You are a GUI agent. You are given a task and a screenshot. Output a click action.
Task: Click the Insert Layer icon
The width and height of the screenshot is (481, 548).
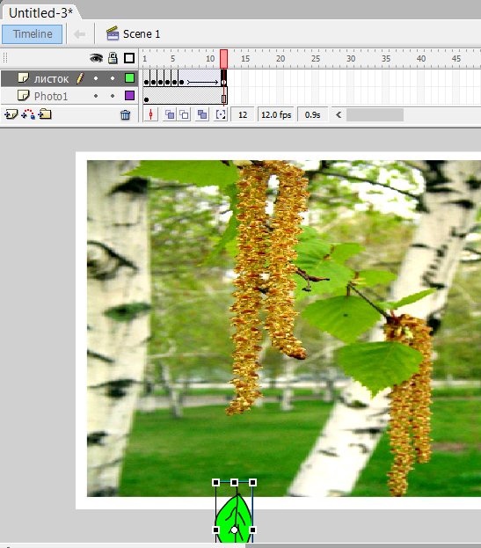[11, 114]
